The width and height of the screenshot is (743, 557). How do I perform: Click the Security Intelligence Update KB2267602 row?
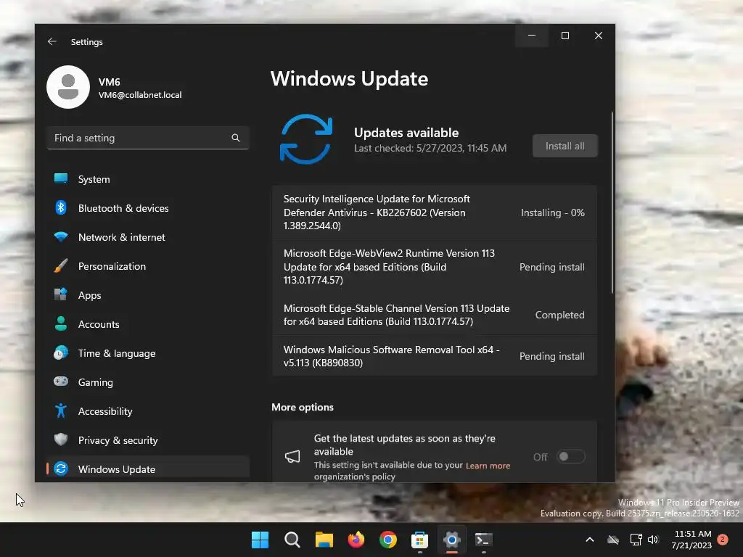point(435,213)
